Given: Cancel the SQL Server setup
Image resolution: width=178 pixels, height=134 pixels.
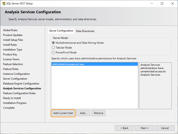Looking at the screenshot, I should point(165,128).
